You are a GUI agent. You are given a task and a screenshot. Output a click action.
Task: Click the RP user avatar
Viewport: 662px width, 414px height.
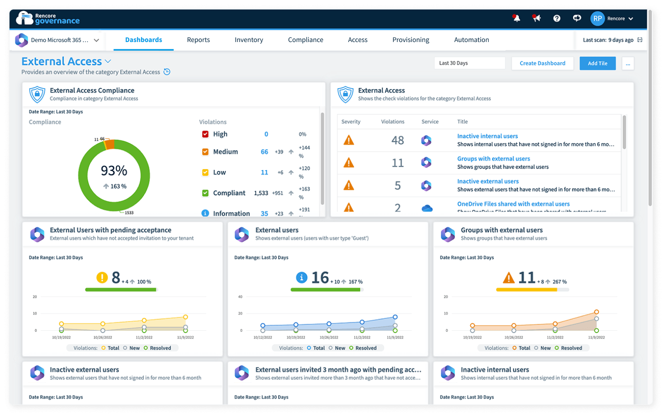pyautogui.click(x=597, y=19)
